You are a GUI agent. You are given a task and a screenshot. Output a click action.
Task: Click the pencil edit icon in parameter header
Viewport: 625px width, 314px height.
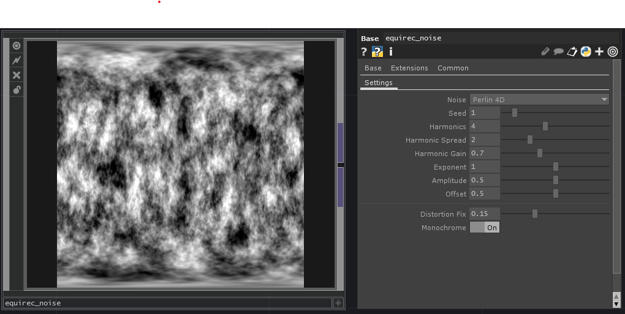click(x=545, y=52)
